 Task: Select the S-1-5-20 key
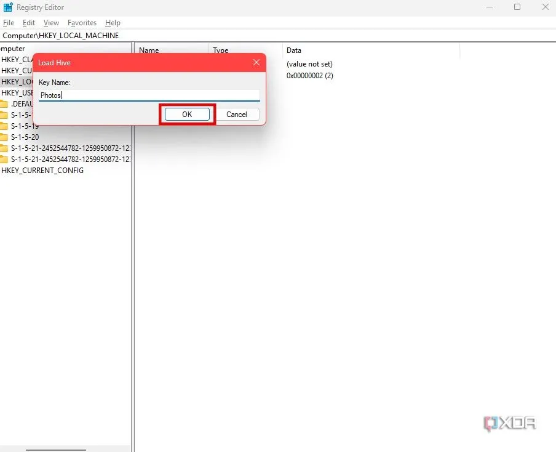pos(25,137)
